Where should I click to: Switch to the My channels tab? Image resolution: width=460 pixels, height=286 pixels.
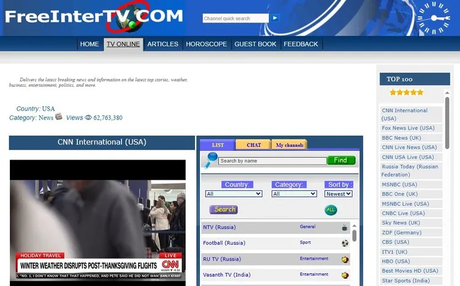[x=289, y=145]
